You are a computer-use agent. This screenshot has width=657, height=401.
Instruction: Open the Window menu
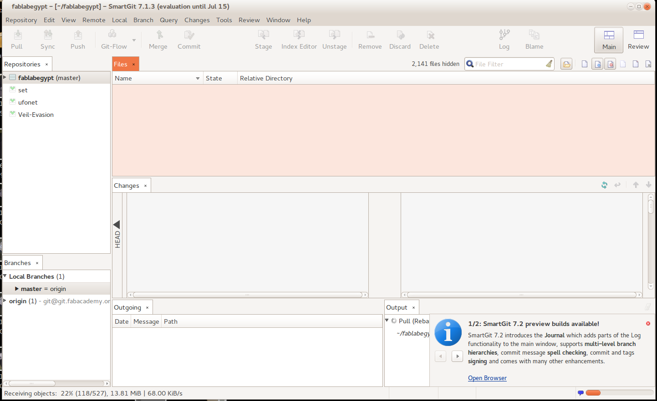tap(278, 20)
